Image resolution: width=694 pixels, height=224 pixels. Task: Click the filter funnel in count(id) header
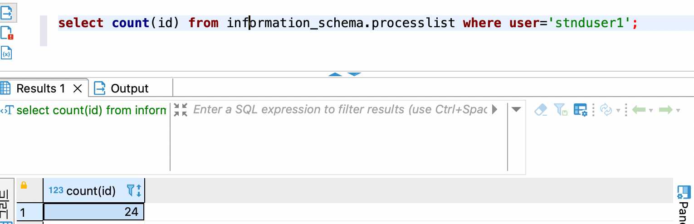pos(131,190)
